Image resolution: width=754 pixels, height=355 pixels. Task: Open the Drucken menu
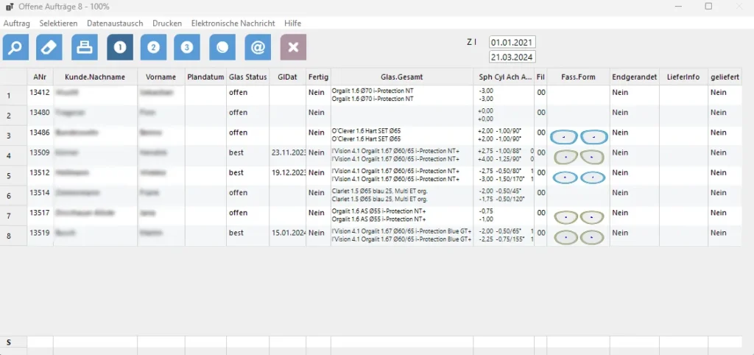167,24
